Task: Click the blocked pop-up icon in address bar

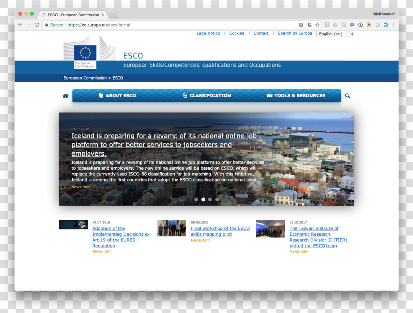Action: click(x=301, y=25)
